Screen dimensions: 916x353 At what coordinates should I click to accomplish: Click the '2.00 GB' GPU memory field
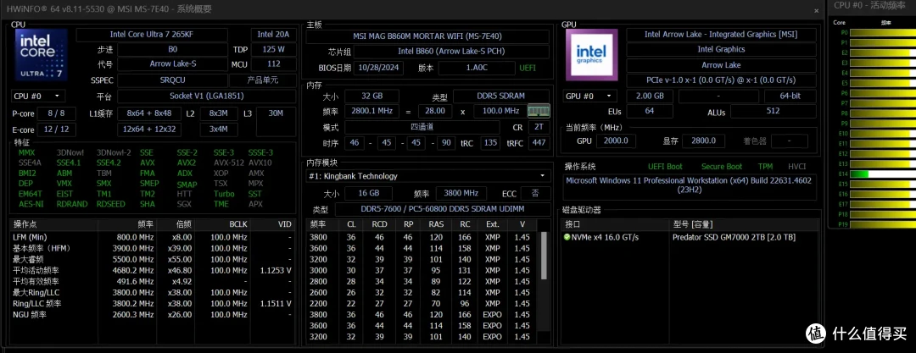[651, 96]
